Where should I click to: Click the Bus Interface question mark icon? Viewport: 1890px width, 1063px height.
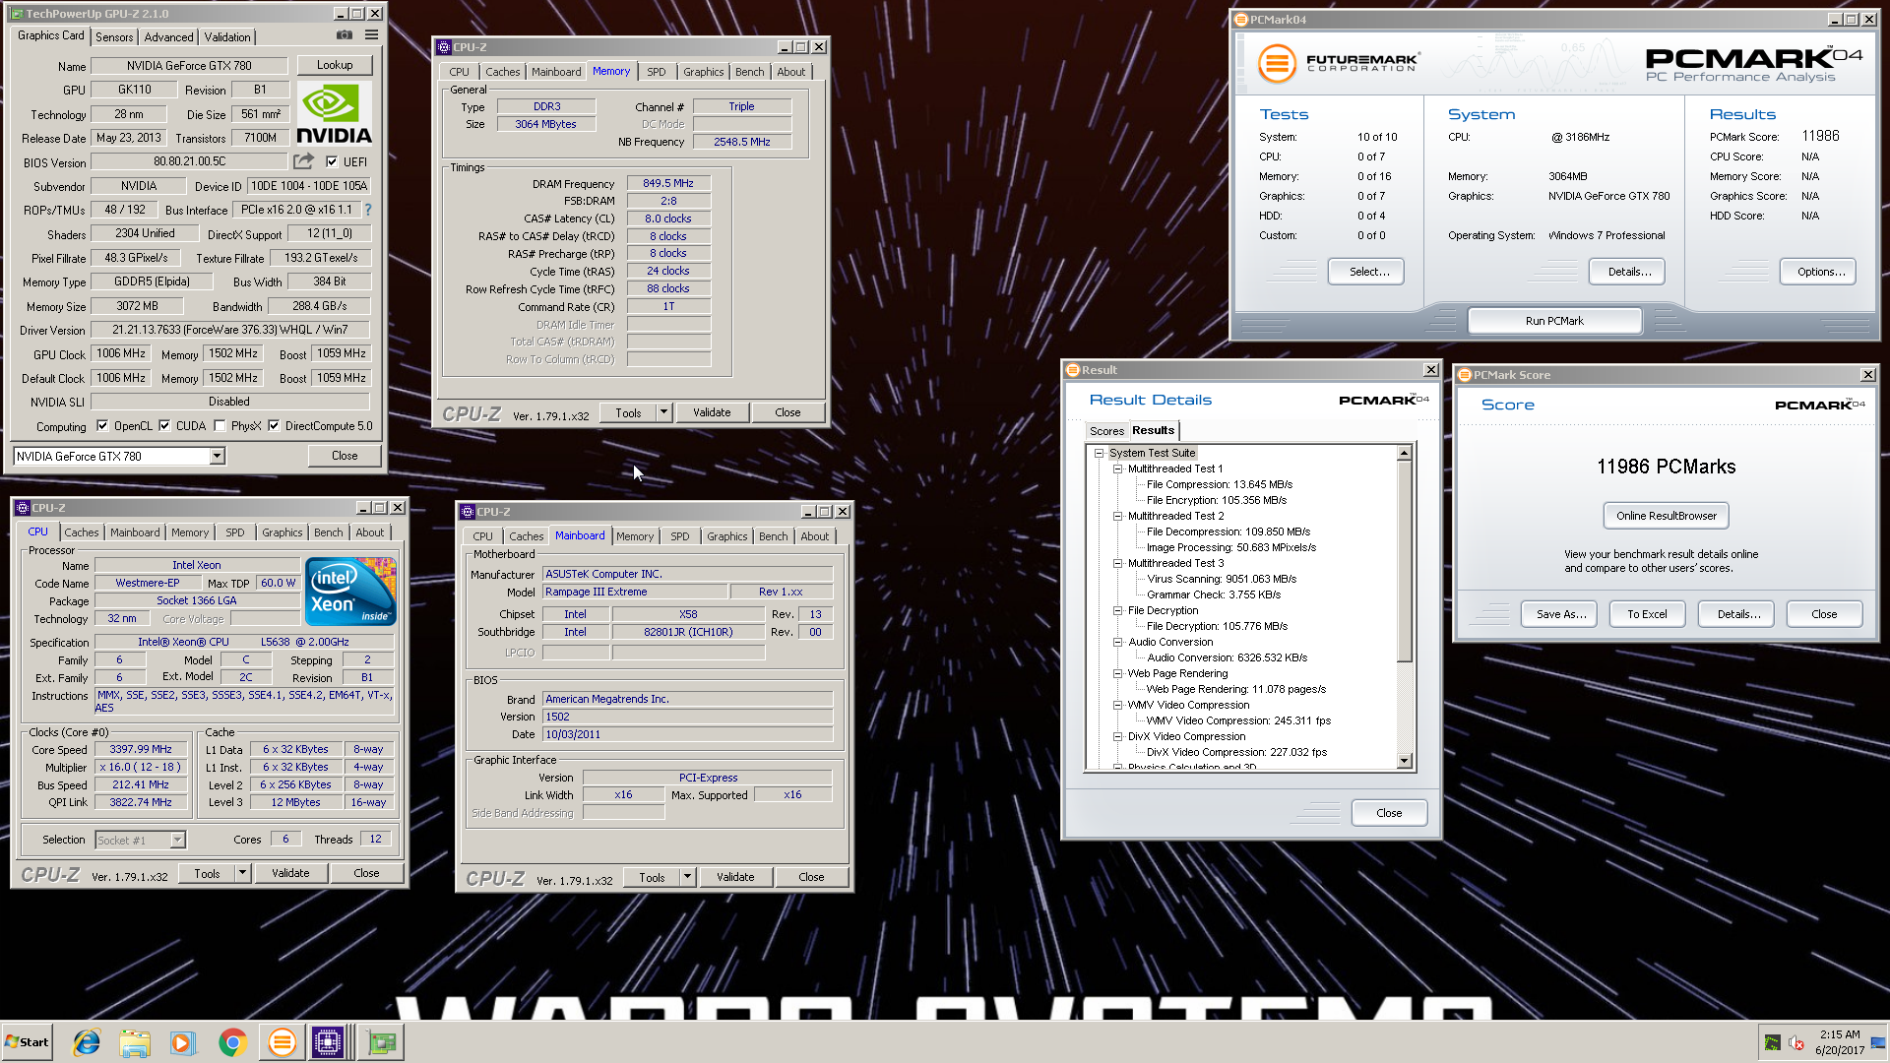pos(368,210)
